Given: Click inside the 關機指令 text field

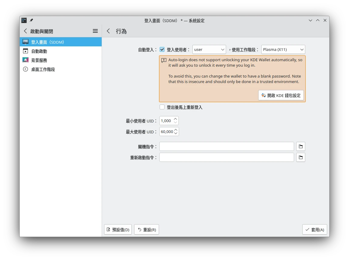Looking at the screenshot, I should coord(226,146).
